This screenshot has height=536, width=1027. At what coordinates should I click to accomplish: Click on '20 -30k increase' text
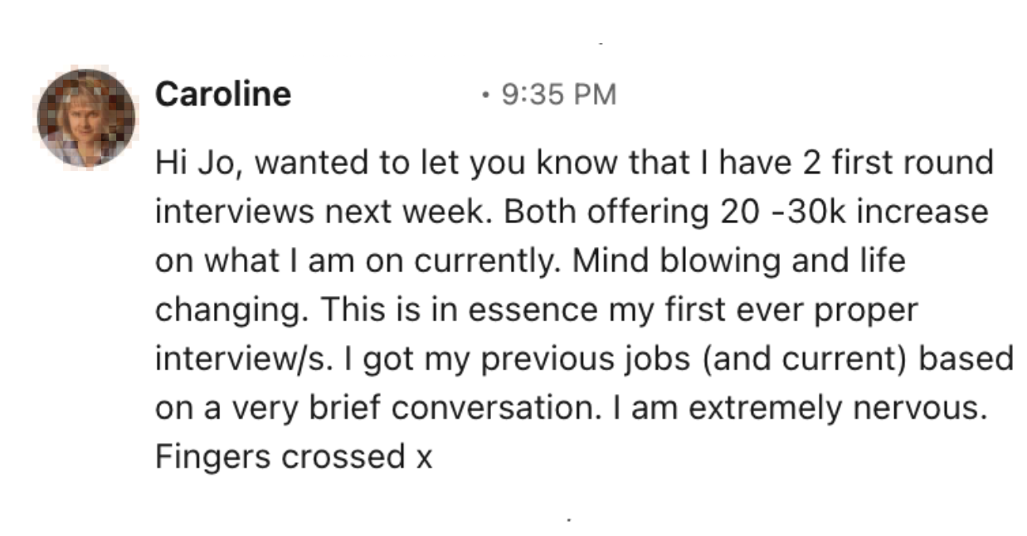[x=851, y=212]
